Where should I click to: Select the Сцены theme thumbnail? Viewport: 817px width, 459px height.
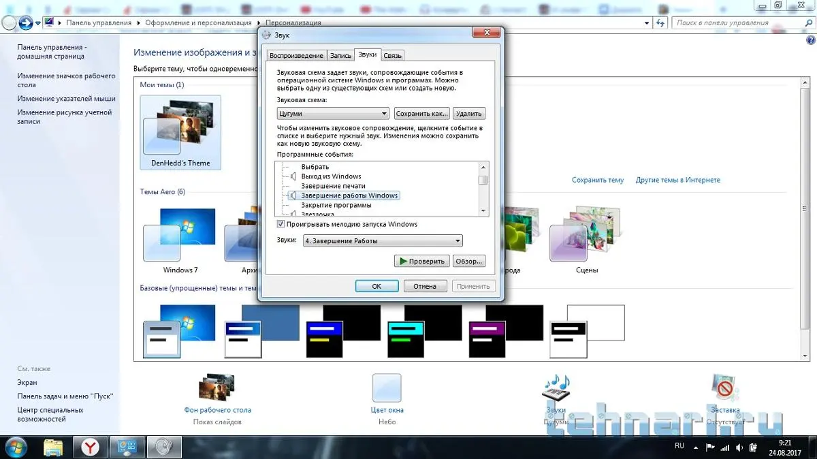pyautogui.click(x=587, y=240)
